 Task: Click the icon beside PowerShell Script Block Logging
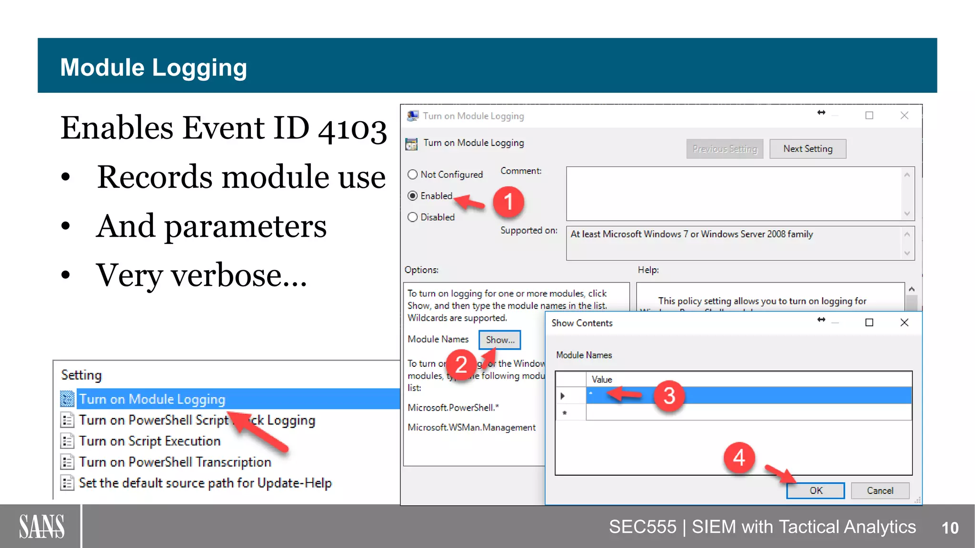coord(68,420)
